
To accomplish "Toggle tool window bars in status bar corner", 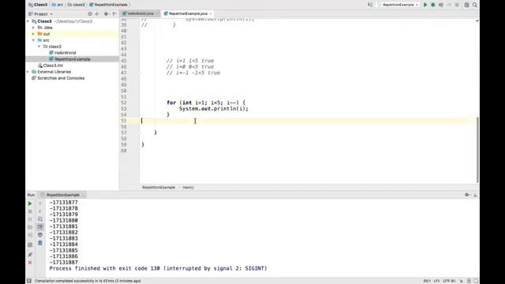I will coord(29,281).
